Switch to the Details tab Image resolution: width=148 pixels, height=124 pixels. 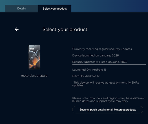21,8
